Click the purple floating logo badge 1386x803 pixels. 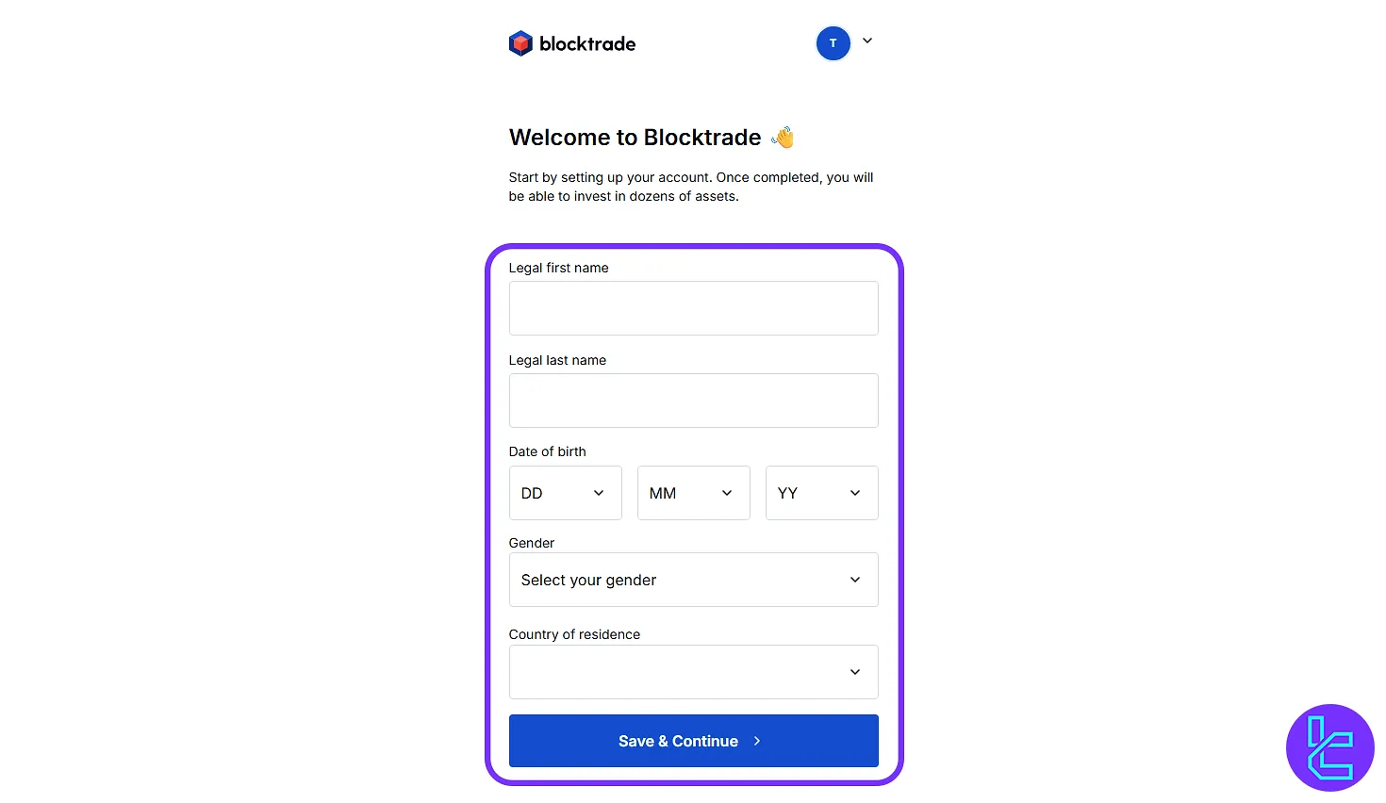(x=1329, y=747)
